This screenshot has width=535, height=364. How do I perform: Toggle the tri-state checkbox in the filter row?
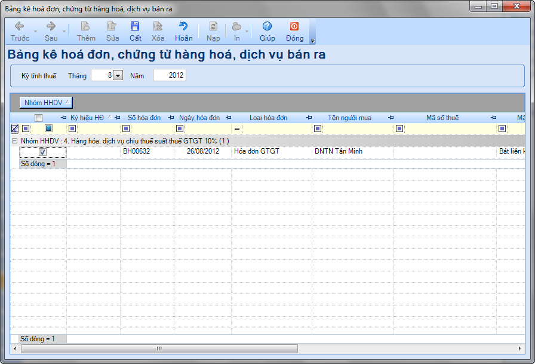(49, 129)
